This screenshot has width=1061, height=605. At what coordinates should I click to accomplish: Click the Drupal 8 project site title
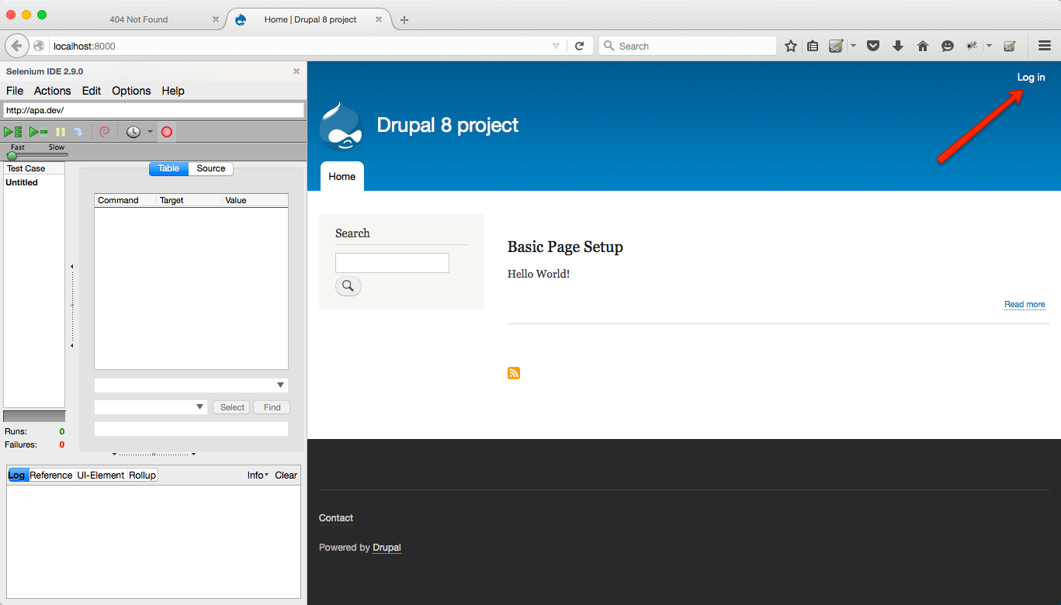pyautogui.click(x=448, y=125)
